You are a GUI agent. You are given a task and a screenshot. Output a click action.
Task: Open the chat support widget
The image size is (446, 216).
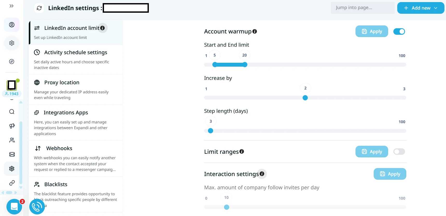point(14,207)
